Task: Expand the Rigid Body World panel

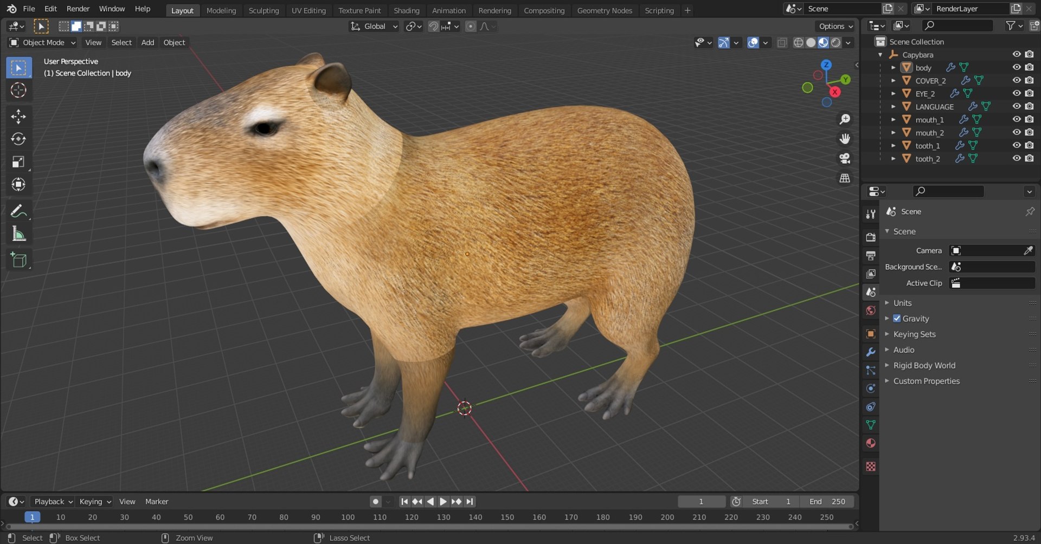Action: [924, 365]
